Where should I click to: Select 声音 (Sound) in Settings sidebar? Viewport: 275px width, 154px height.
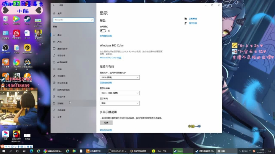coord(73,42)
